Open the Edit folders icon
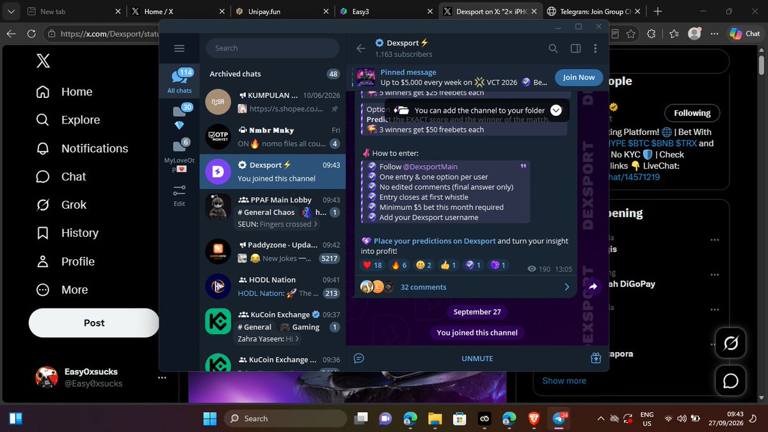 tap(179, 195)
